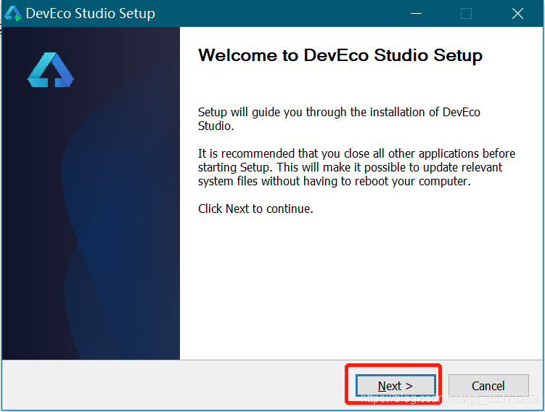Click the Next button to continue setup

[396, 386]
